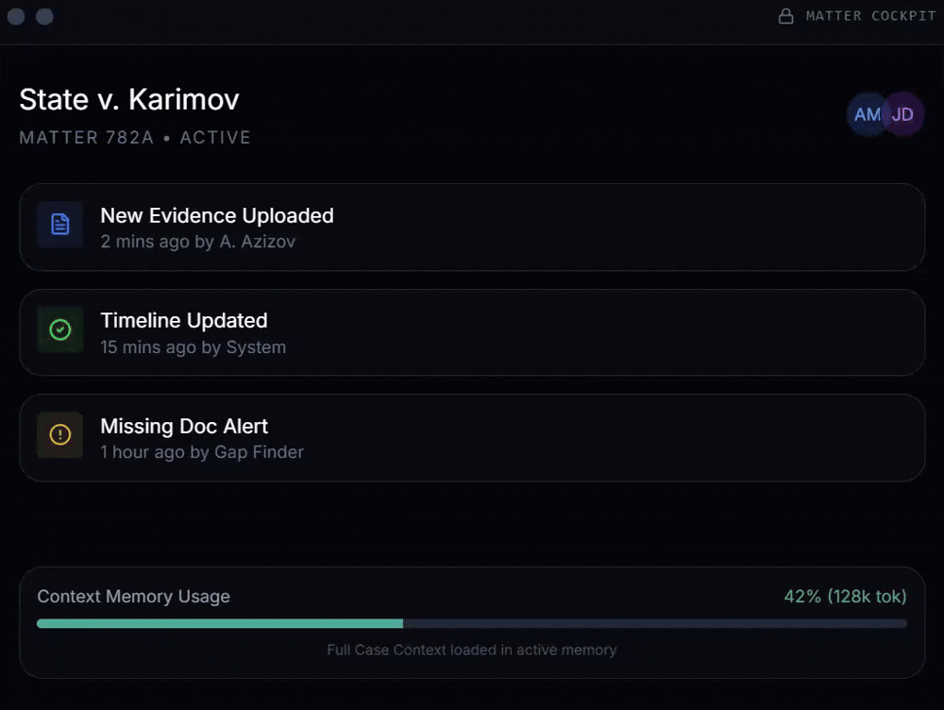Select the MATTER COCKPIT header label
The width and height of the screenshot is (944, 710).
[870, 16]
